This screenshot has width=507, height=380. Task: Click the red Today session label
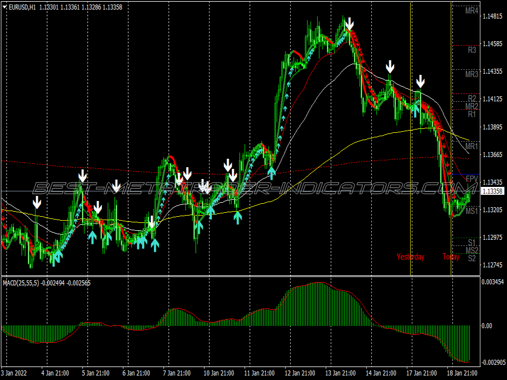451,257
